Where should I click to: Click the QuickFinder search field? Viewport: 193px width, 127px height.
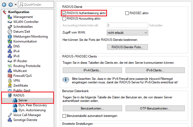click(x=36, y=4)
